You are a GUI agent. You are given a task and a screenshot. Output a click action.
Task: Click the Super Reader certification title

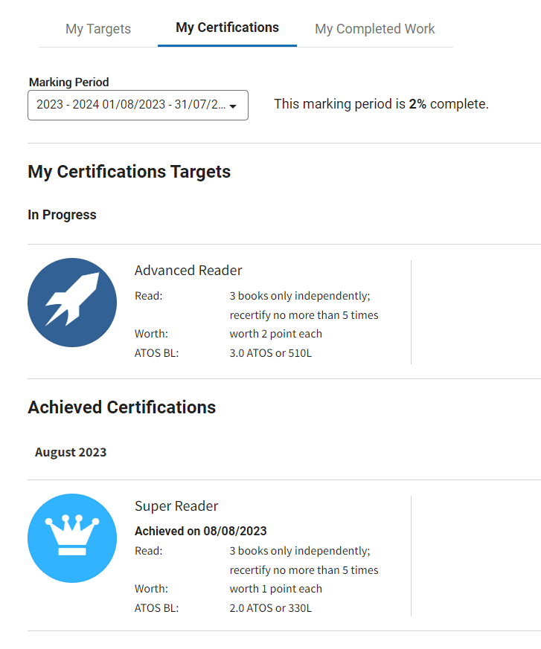coord(176,506)
